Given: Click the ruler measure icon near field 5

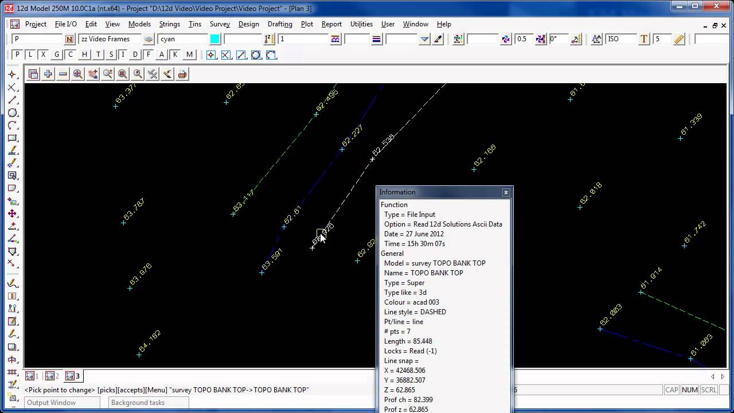Looking at the screenshot, I should click(679, 39).
